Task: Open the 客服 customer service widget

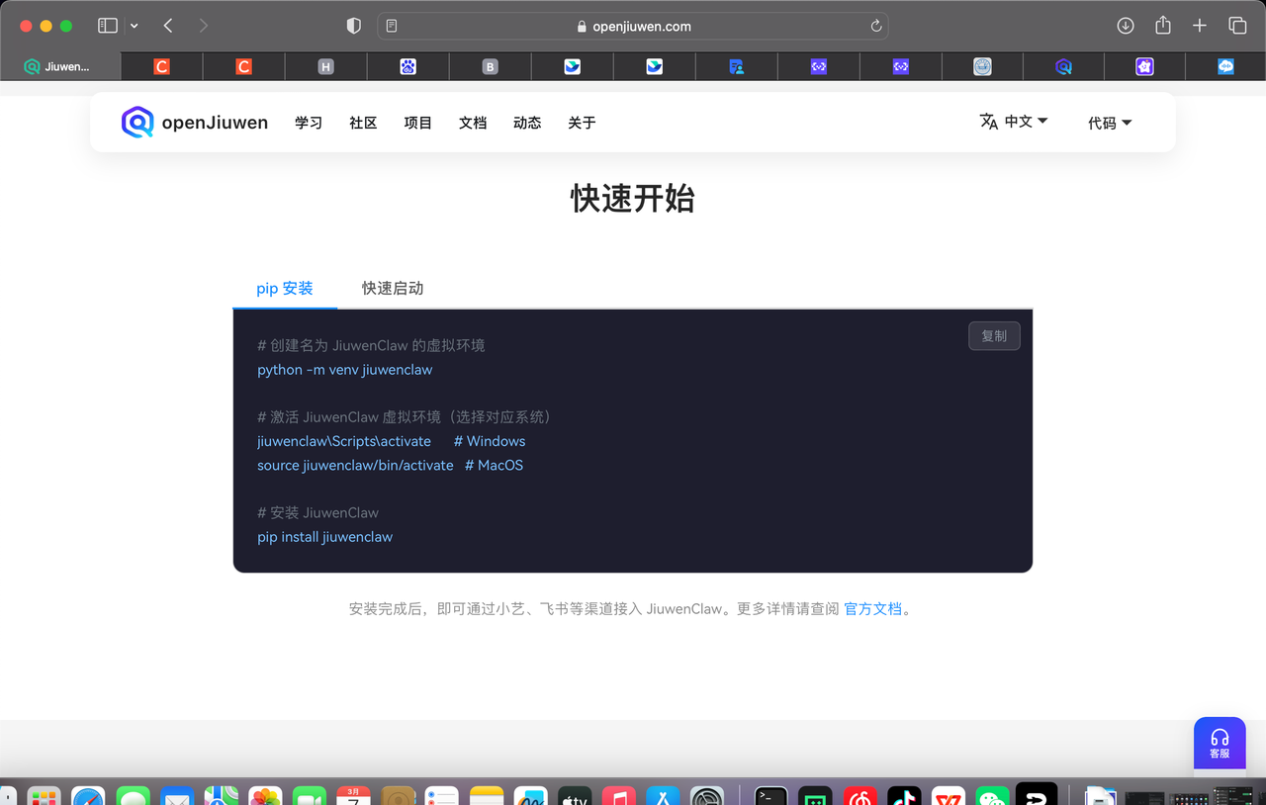Action: coord(1220,743)
